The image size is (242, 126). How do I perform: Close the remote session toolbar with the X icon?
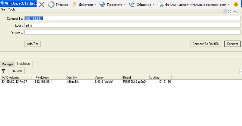click(42, 5)
